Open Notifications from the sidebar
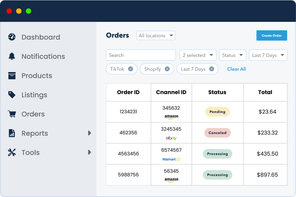This screenshot has height=197, width=296. pyautogui.click(x=43, y=56)
